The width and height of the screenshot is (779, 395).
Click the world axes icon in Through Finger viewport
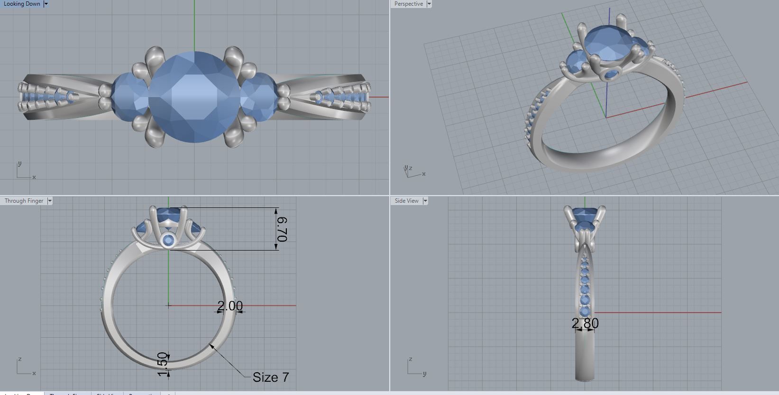point(25,366)
